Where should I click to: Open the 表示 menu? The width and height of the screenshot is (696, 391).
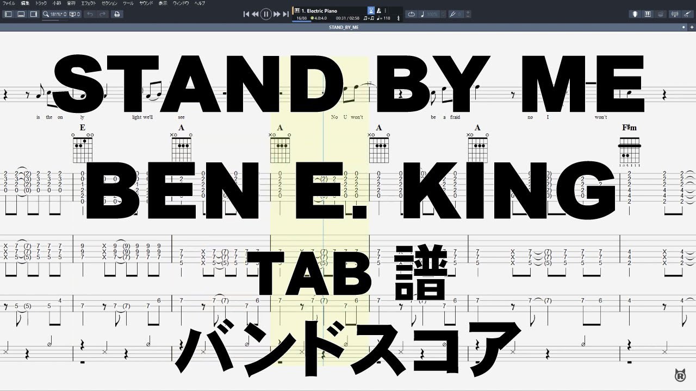click(163, 3)
